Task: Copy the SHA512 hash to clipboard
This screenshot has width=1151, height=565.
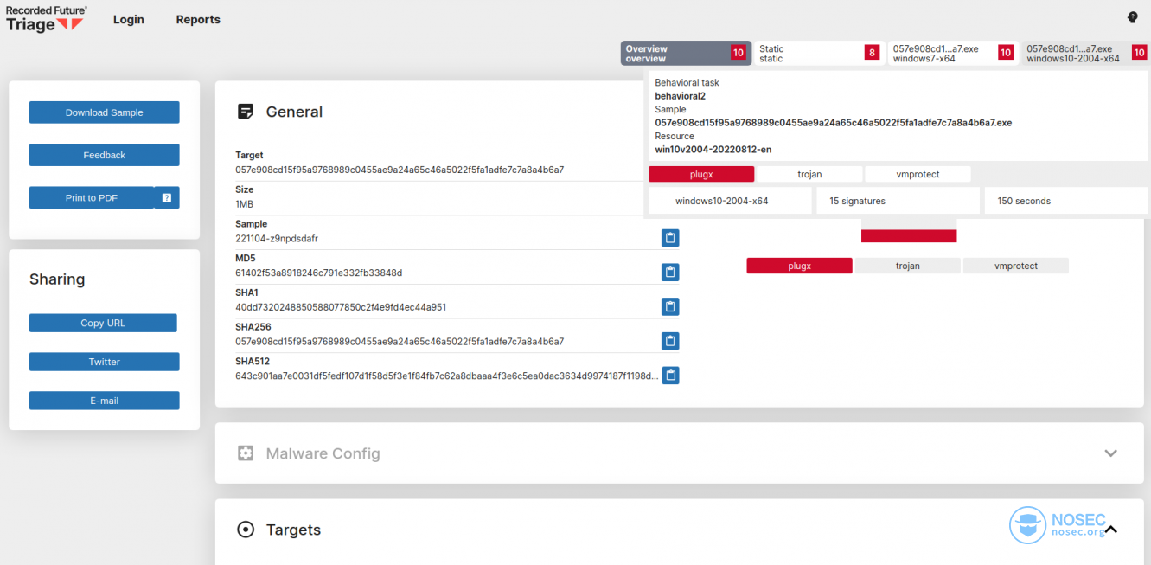Action: coord(670,376)
